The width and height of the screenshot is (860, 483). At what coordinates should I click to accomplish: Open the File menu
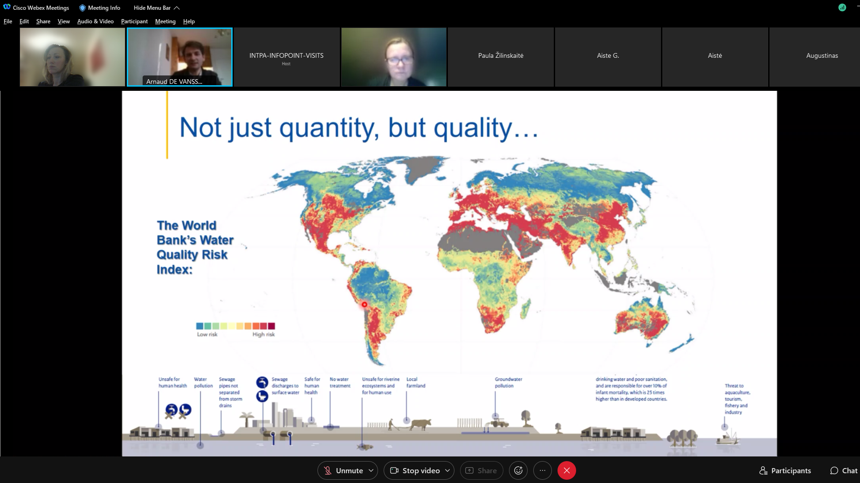[x=8, y=21]
